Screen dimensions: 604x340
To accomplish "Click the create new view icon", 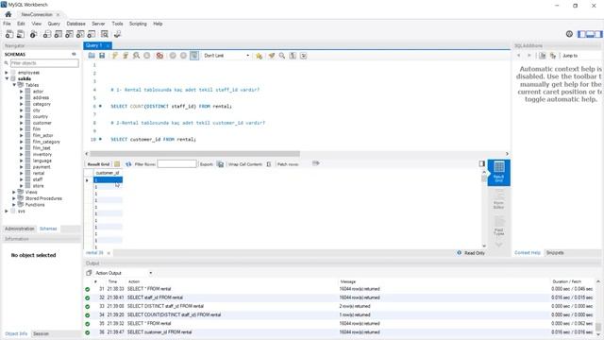I will tap(69, 34).
